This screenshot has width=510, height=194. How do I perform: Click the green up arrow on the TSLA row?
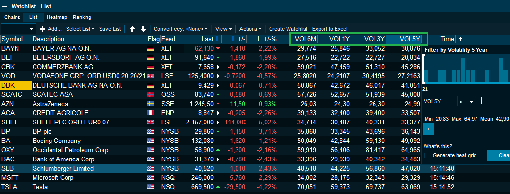pos(218,187)
